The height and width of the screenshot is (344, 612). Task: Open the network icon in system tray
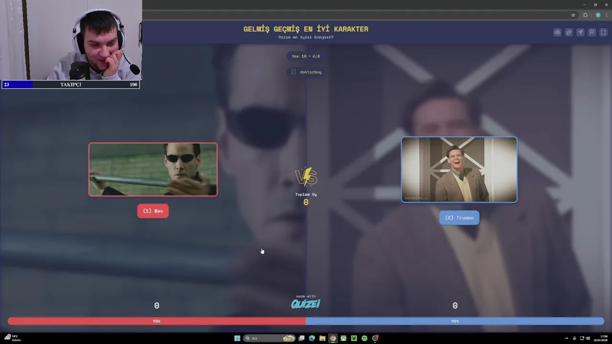click(581, 338)
